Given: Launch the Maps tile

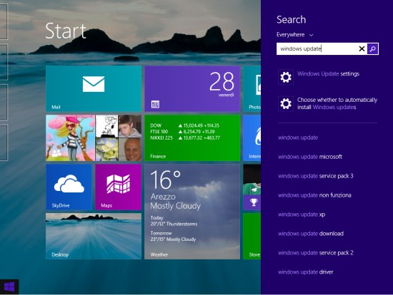Looking at the screenshot, I should [x=119, y=187].
